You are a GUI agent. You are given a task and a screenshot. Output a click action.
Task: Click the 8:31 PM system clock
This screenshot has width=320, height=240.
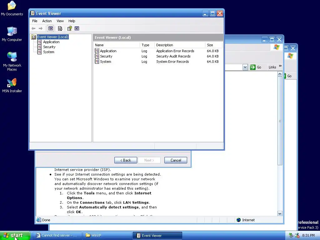(x=308, y=235)
